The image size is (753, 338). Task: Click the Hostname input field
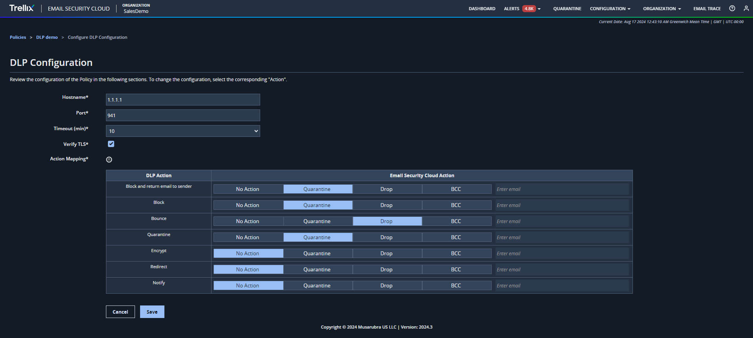point(183,100)
